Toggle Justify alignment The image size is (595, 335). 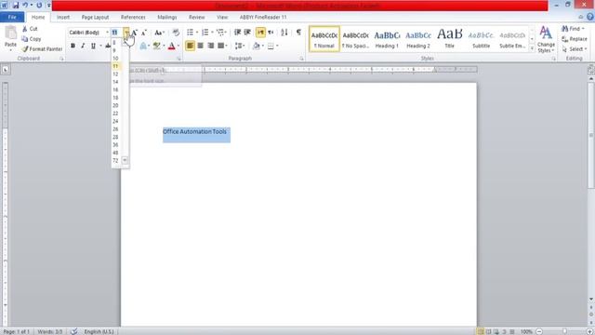coord(221,46)
